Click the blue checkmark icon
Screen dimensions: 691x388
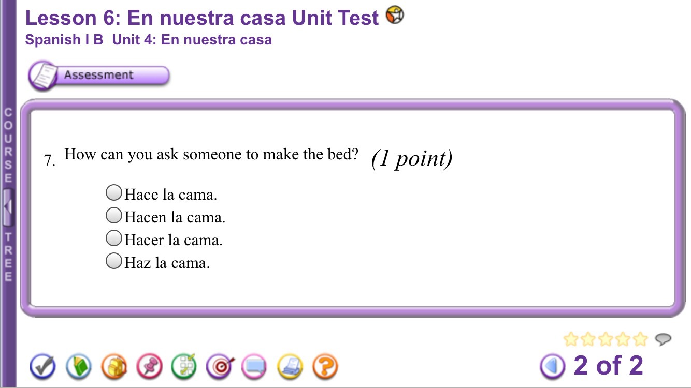pos(43,367)
